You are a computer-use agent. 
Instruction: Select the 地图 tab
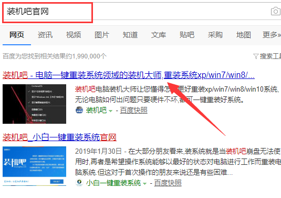click(244, 35)
